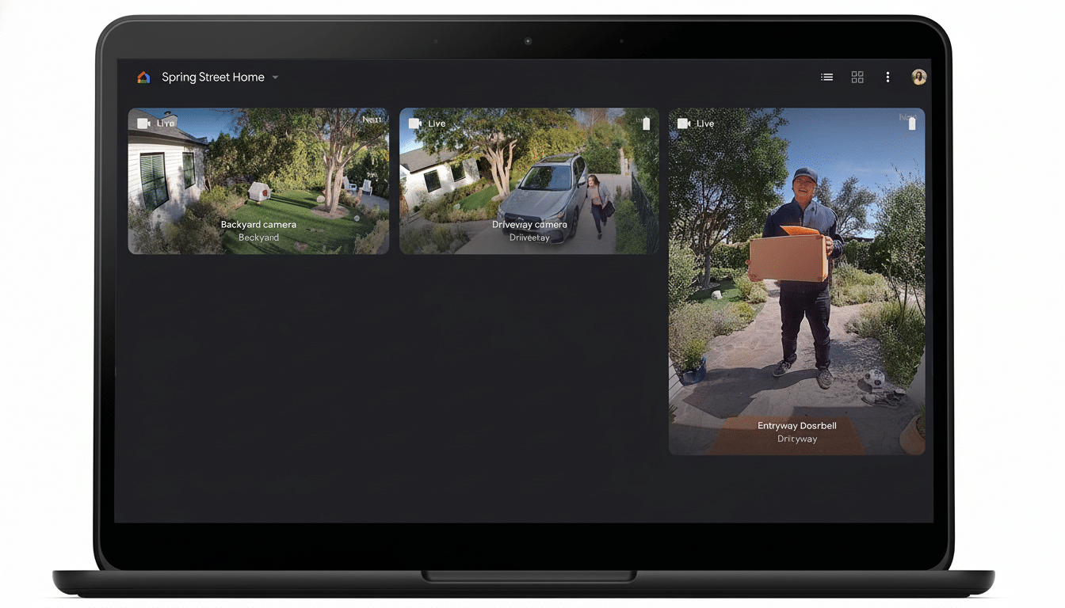Click the Google Home logo icon

tap(143, 77)
